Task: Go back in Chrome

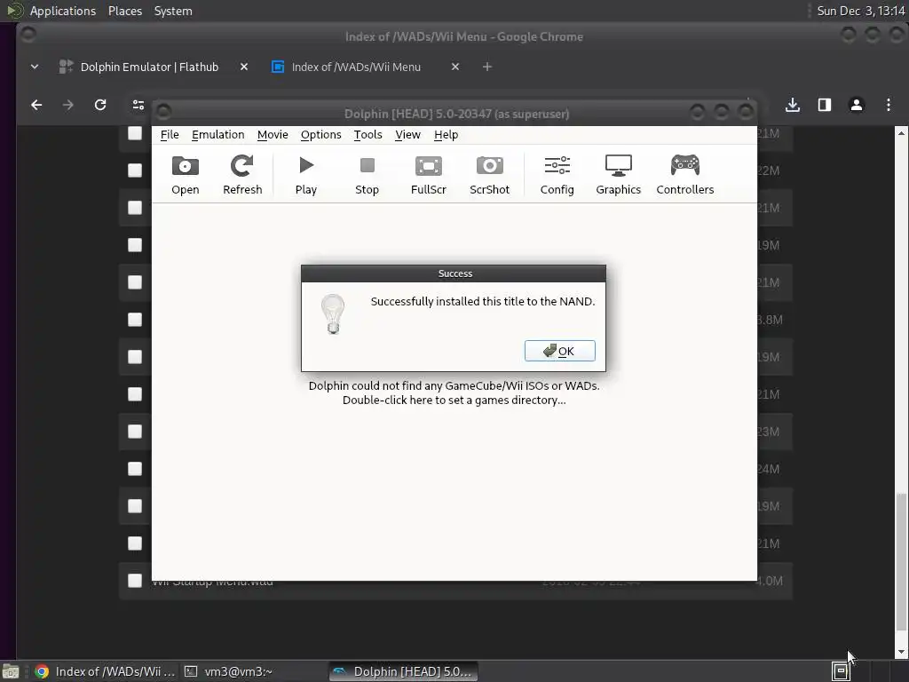Action: coord(36,105)
